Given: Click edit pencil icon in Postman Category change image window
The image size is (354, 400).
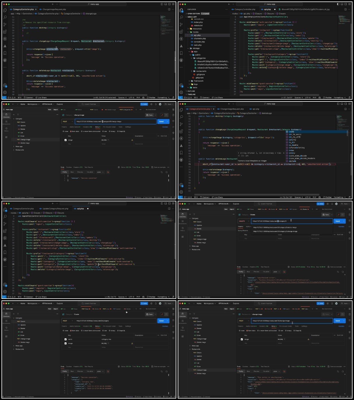Looking at the screenshot, I should (162, 115).
